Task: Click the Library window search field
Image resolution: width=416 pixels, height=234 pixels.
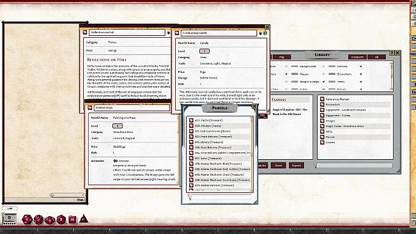Action: pyautogui.click(x=355, y=166)
